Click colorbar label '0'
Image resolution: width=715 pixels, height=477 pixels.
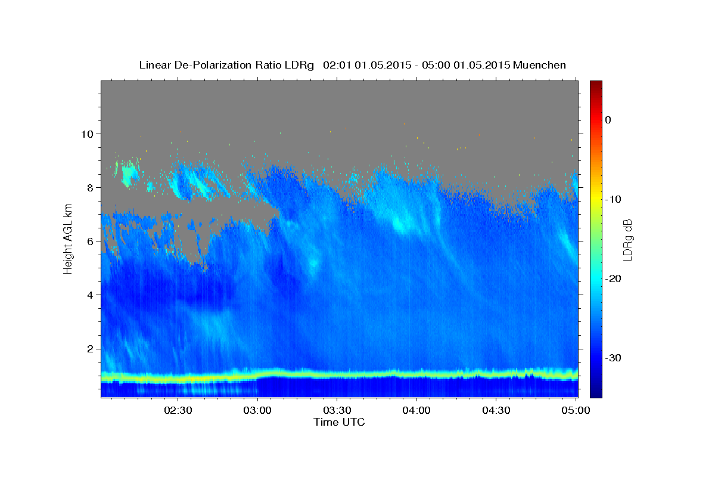(608, 120)
